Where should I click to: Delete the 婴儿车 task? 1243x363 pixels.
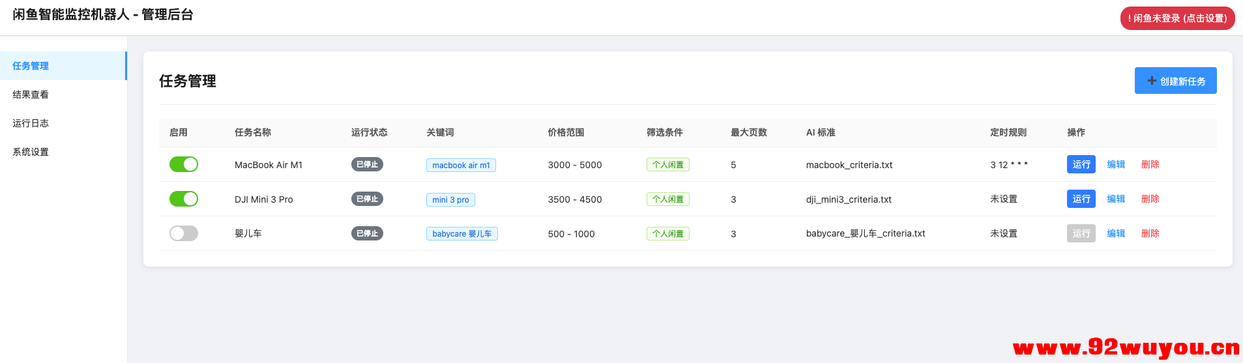pyautogui.click(x=1150, y=233)
